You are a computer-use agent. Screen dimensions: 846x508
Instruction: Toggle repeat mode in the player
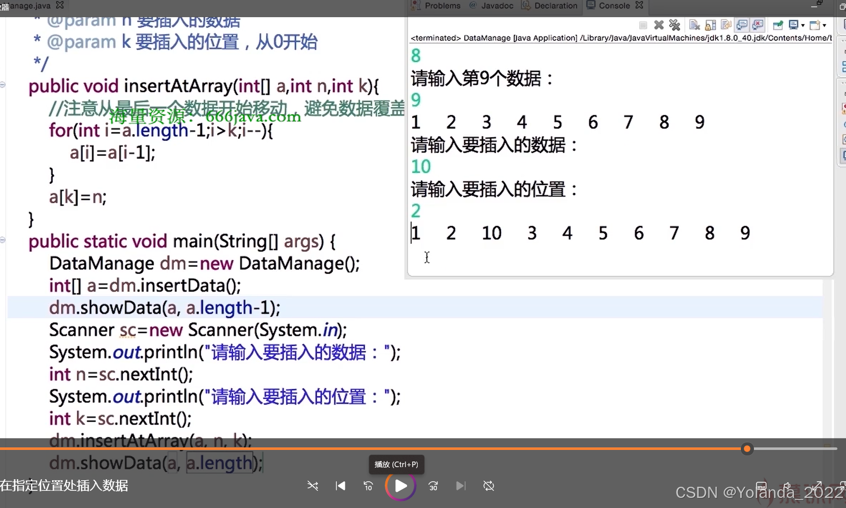pyautogui.click(x=488, y=486)
